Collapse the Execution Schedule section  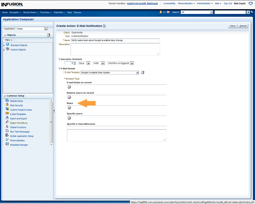tap(59, 59)
